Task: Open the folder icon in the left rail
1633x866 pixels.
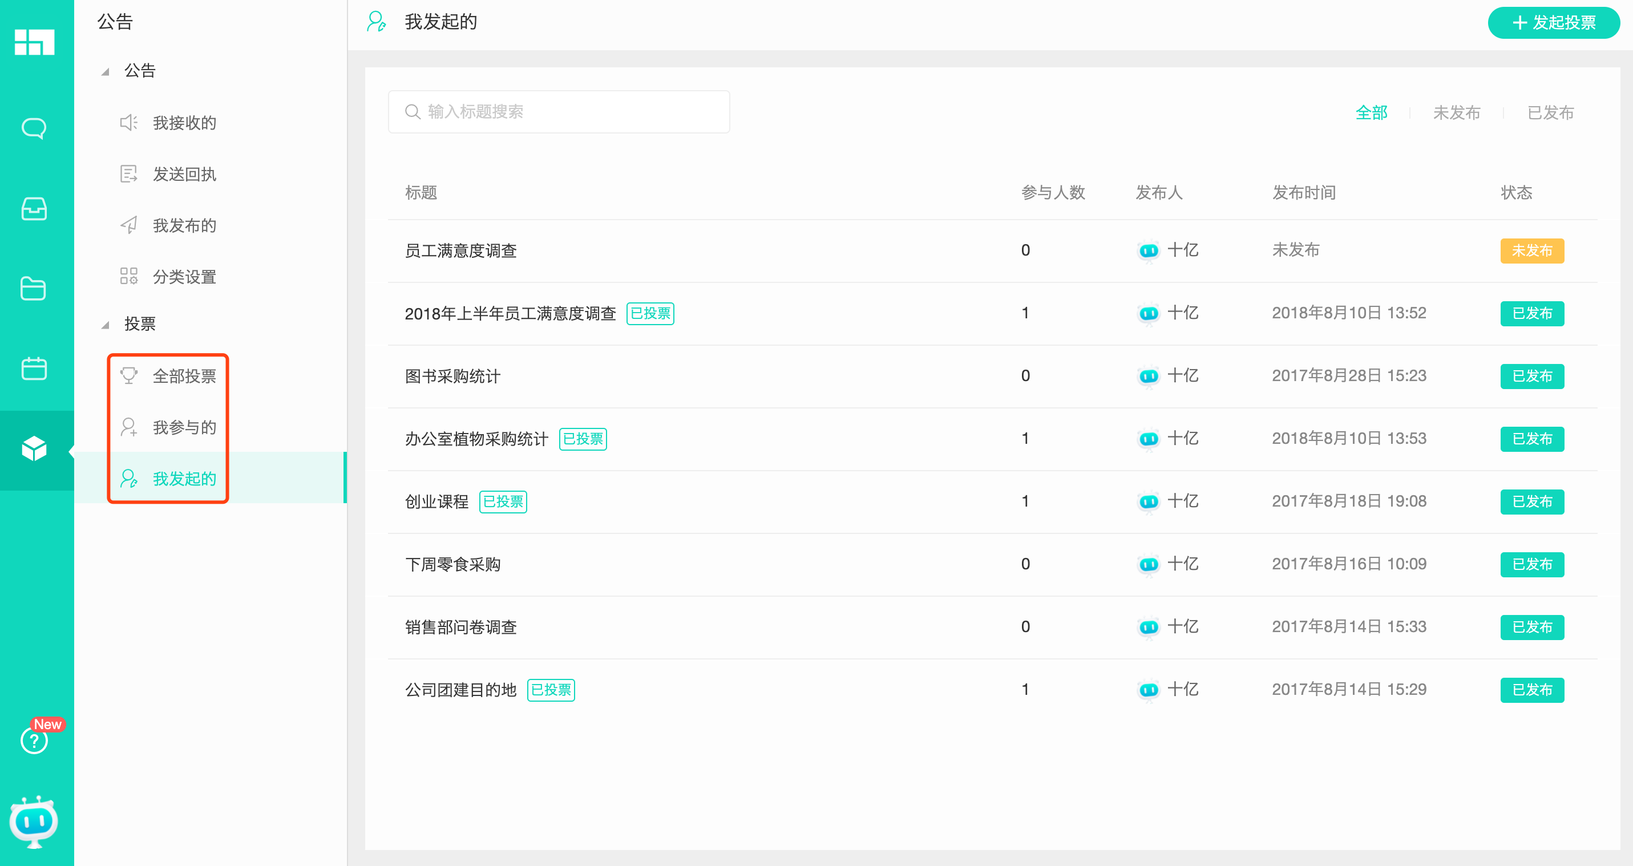Action: click(x=34, y=289)
